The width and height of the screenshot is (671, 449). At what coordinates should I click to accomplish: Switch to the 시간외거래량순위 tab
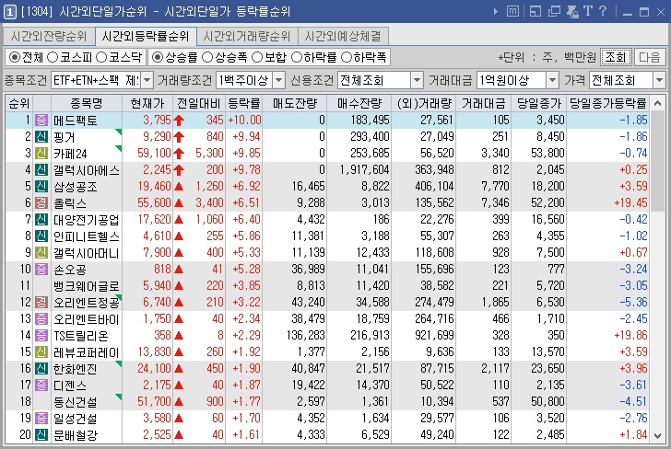pyautogui.click(x=247, y=36)
